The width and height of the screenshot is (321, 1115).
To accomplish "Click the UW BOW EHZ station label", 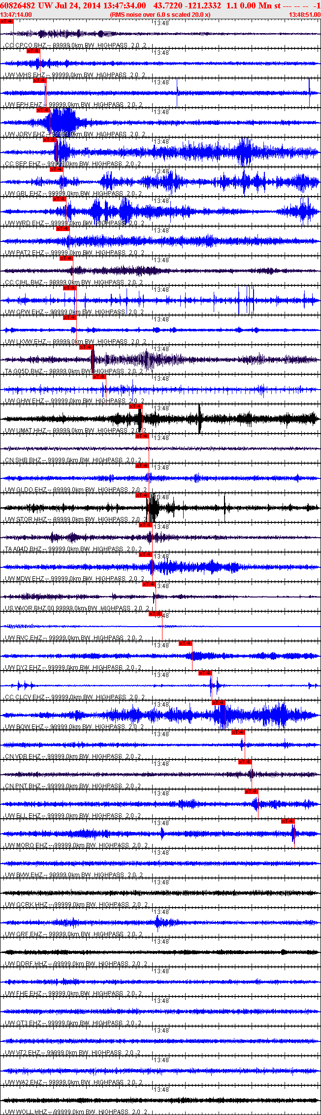I will (74, 727).
